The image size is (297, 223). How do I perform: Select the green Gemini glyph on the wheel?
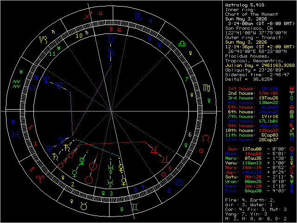click(135, 207)
